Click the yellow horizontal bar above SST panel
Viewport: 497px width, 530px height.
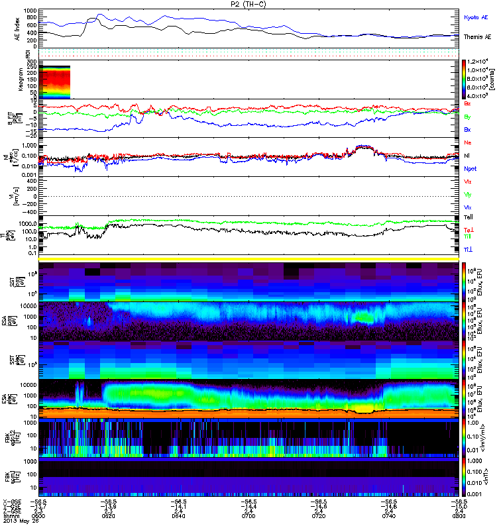[x=248, y=259]
